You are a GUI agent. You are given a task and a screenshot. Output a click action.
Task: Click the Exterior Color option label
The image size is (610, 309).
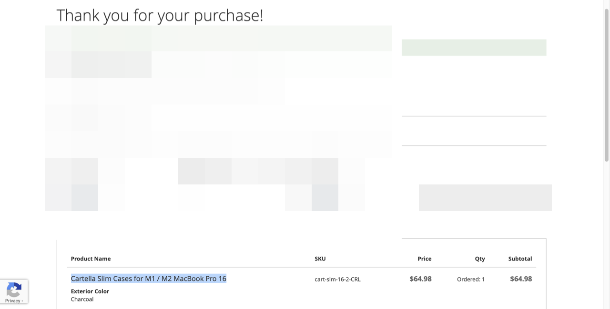90,291
